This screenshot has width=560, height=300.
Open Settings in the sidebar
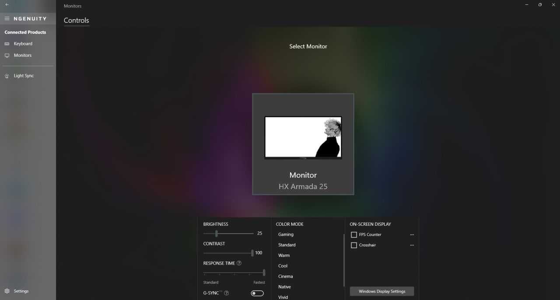pos(21,291)
